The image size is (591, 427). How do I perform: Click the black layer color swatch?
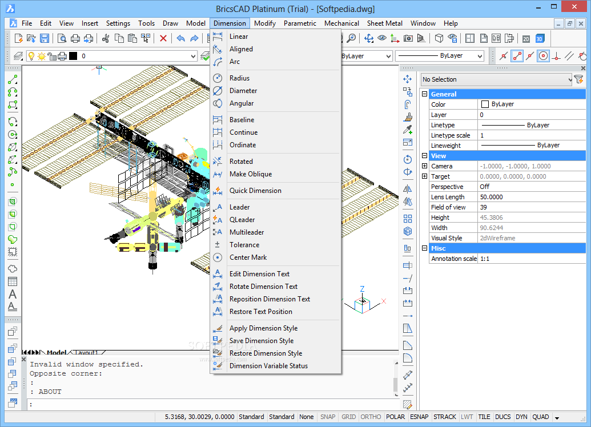(x=73, y=56)
